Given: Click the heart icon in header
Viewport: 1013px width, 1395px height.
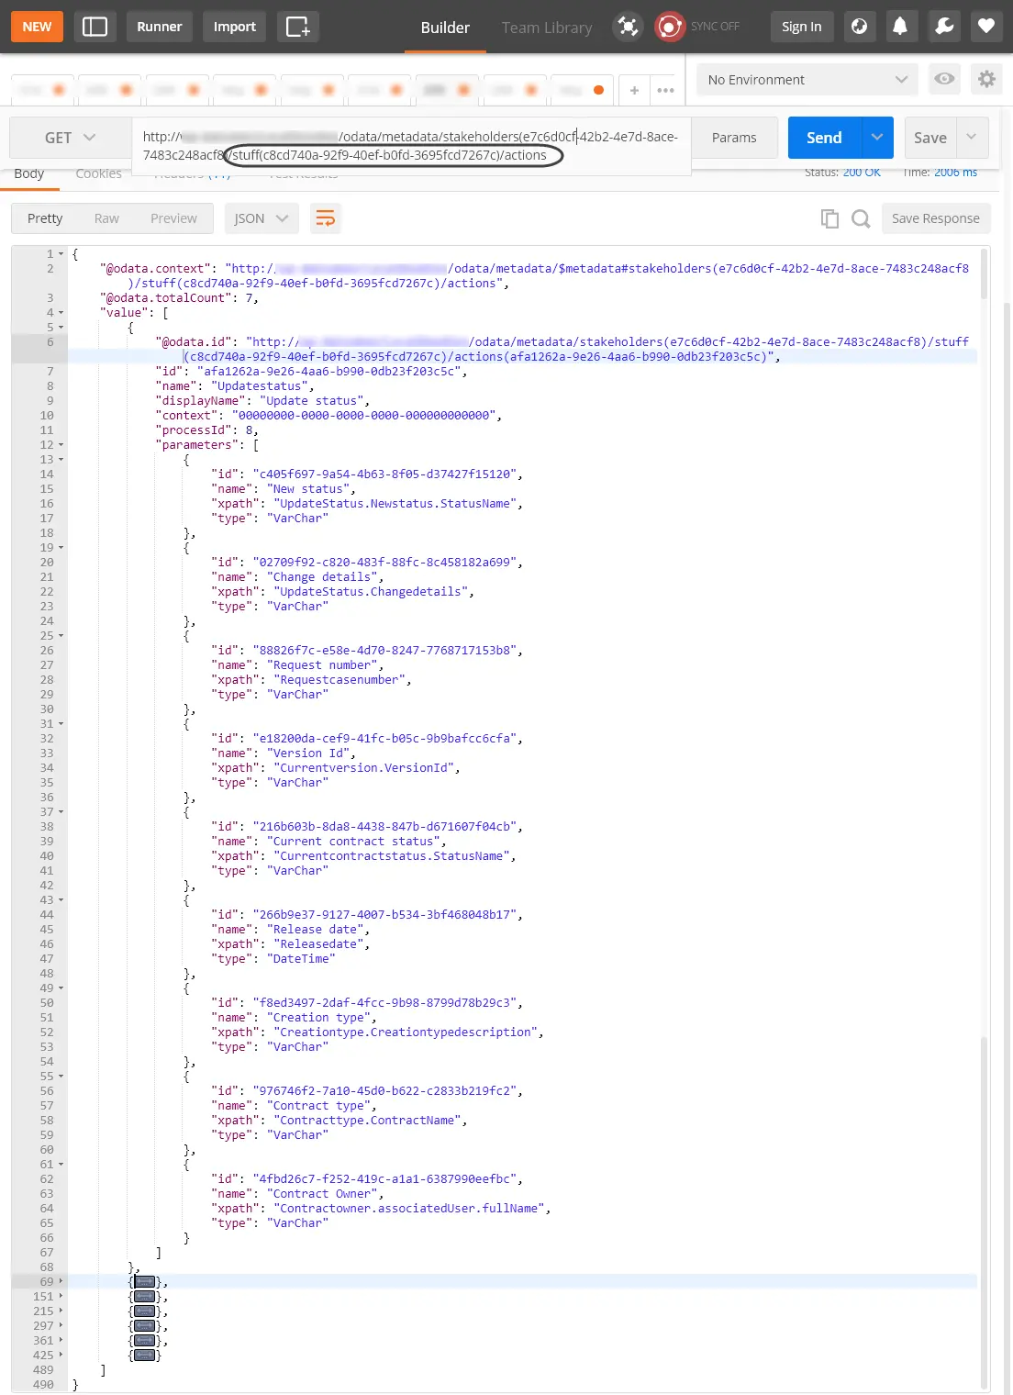Looking at the screenshot, I should (986, 27).
